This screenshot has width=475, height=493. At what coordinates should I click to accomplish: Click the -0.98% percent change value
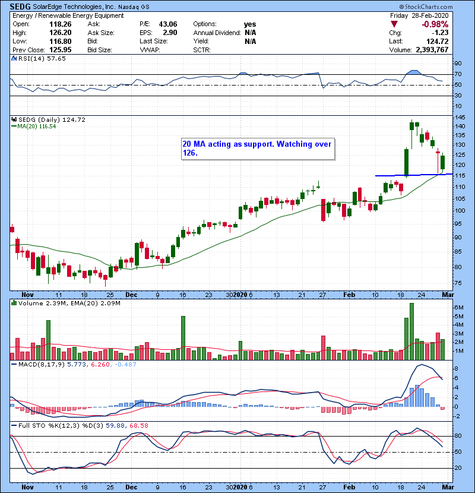[435, 24]
